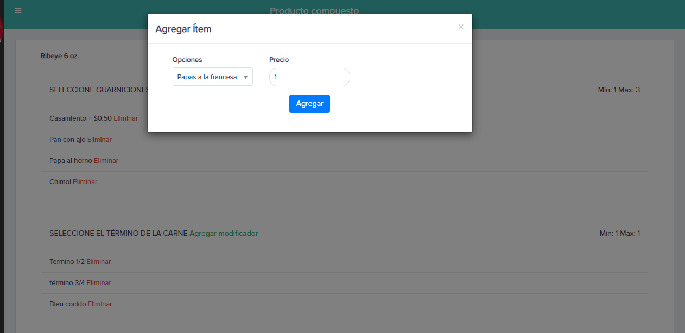The width and height of the screenshot is (685, 333).
Task: Click the Ribeye 6 oz. product title
Action: click(60, 56)
